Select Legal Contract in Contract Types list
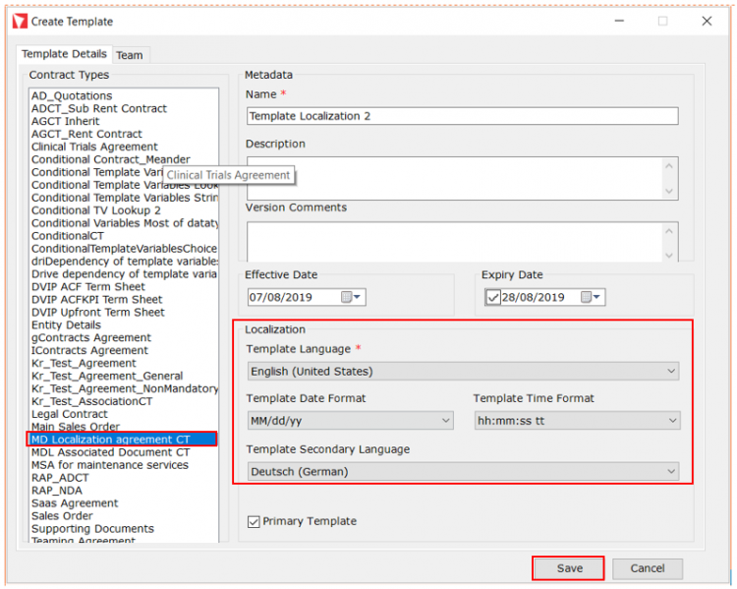This screenshot has width=737, height=589. 71,414
